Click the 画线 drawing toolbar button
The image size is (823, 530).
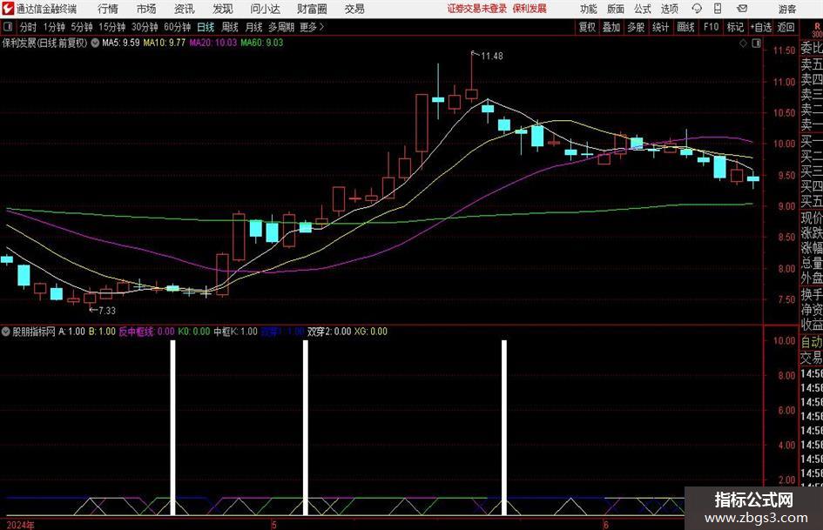(685, 27)
